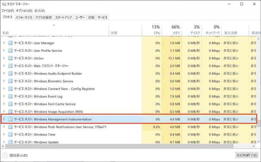Click gear icon of Windows Connect Now row
The image size is (261, 162).
pyautogui.click(x=10, y=89)
